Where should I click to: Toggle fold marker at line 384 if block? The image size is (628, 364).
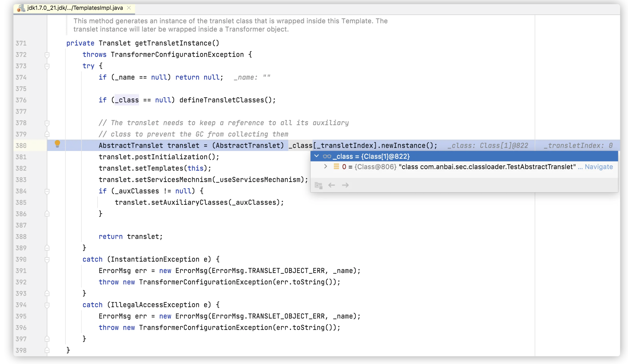tap(47, 191)
